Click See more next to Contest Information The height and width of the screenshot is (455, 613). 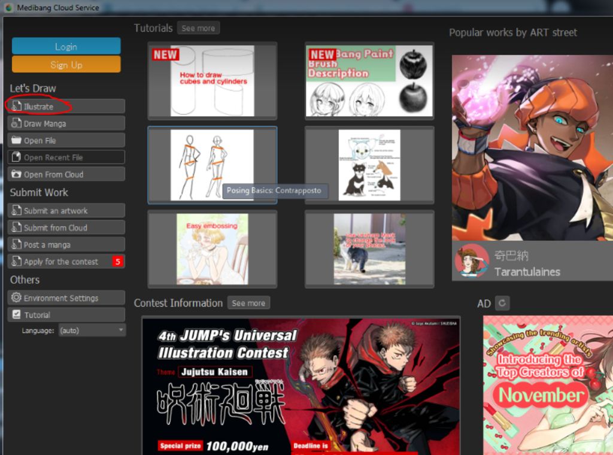click(248, 303)
